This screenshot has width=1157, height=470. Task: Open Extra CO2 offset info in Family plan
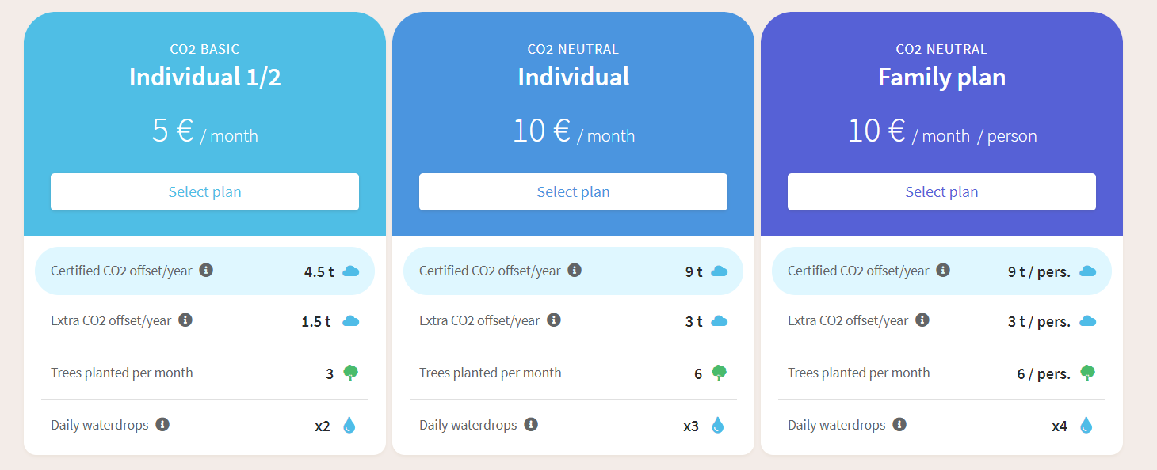click(x=922, y=320)
